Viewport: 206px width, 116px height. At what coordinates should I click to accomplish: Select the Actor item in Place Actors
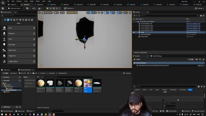18,28
